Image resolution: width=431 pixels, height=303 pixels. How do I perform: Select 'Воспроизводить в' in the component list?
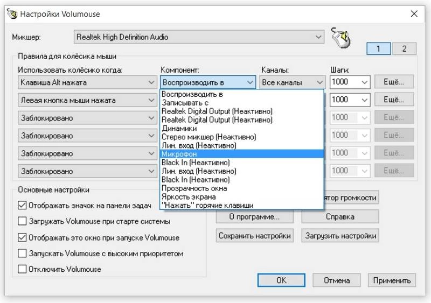coord(241,94)
